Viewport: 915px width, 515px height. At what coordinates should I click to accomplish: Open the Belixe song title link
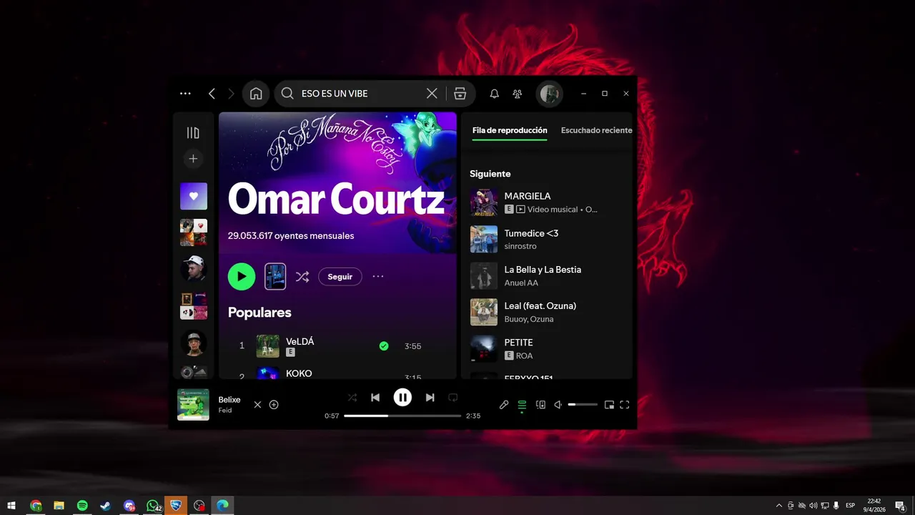click(x=229, y=400)
